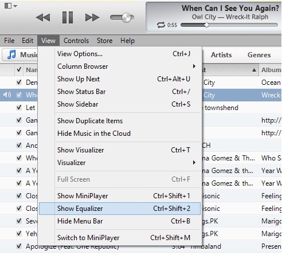
Task: Click the Presen album cell
Action: click(x=271, y=246)
